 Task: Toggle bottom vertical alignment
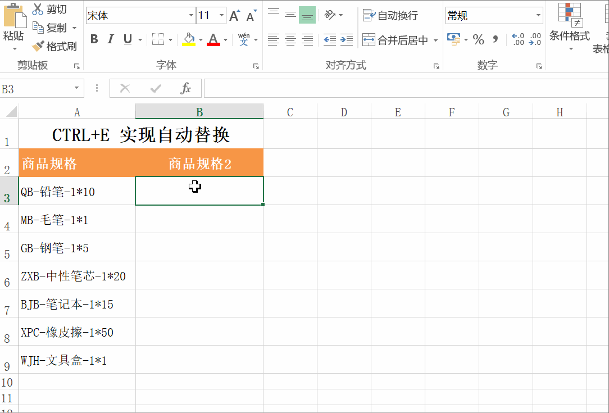coord(307,15)
